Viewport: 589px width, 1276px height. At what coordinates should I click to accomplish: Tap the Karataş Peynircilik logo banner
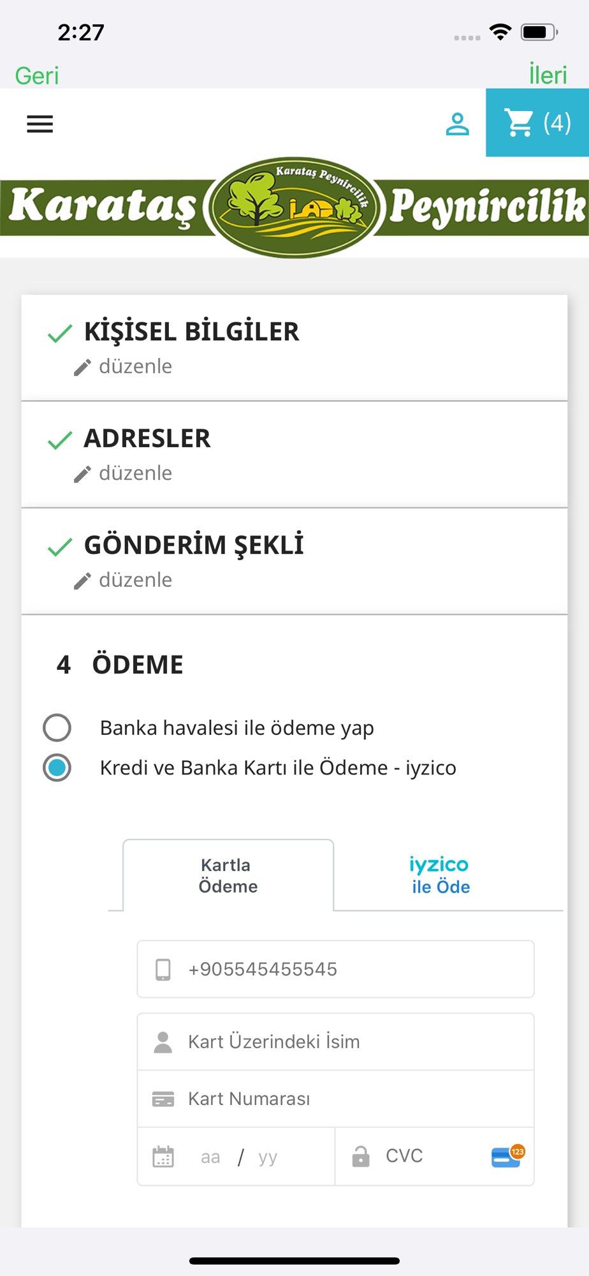coord(294,207)
